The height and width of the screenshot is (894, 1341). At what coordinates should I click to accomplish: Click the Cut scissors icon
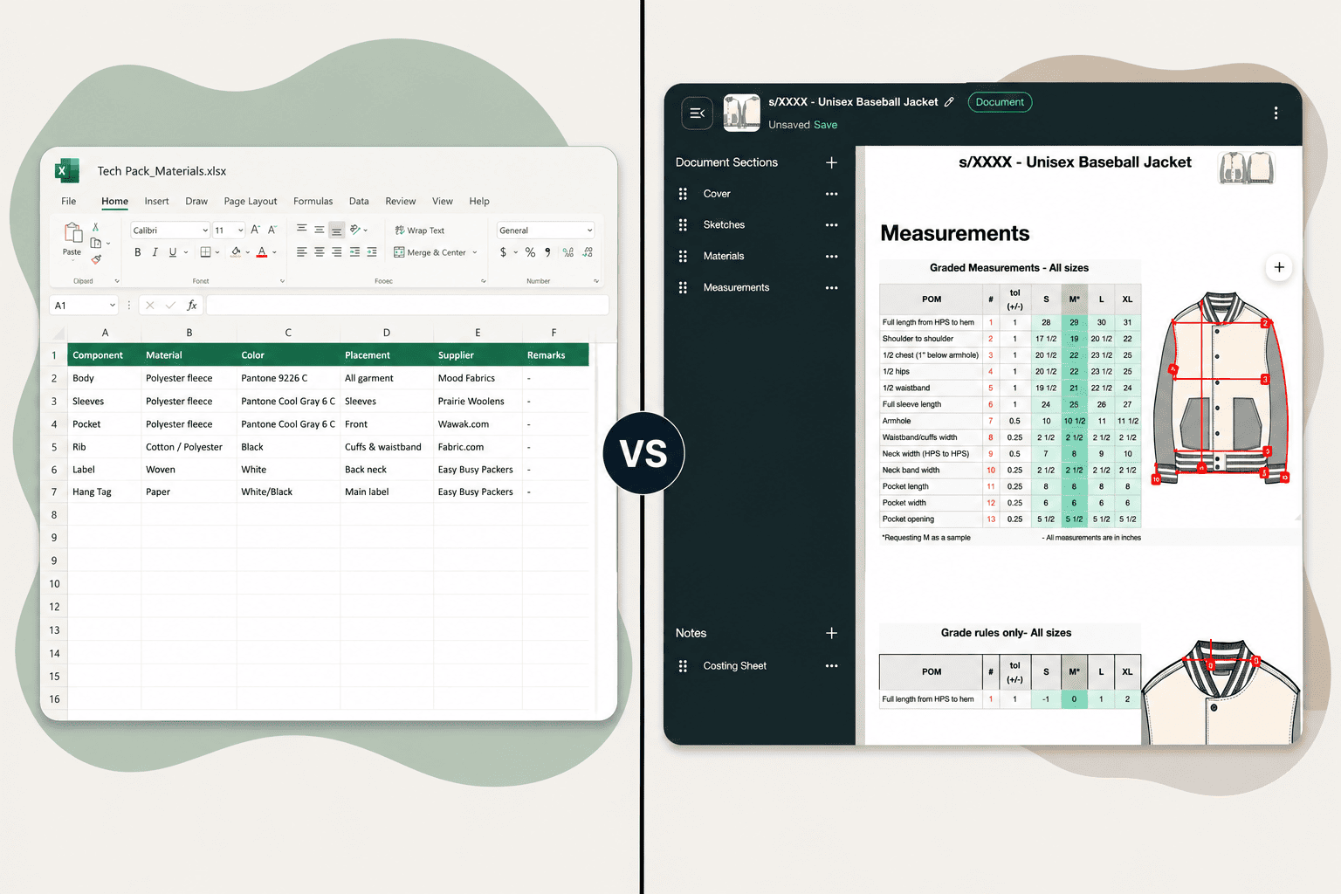96,227
